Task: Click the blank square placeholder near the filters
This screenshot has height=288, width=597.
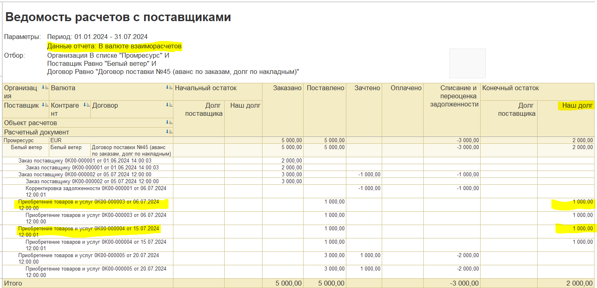Action: [x=467, y=63]
